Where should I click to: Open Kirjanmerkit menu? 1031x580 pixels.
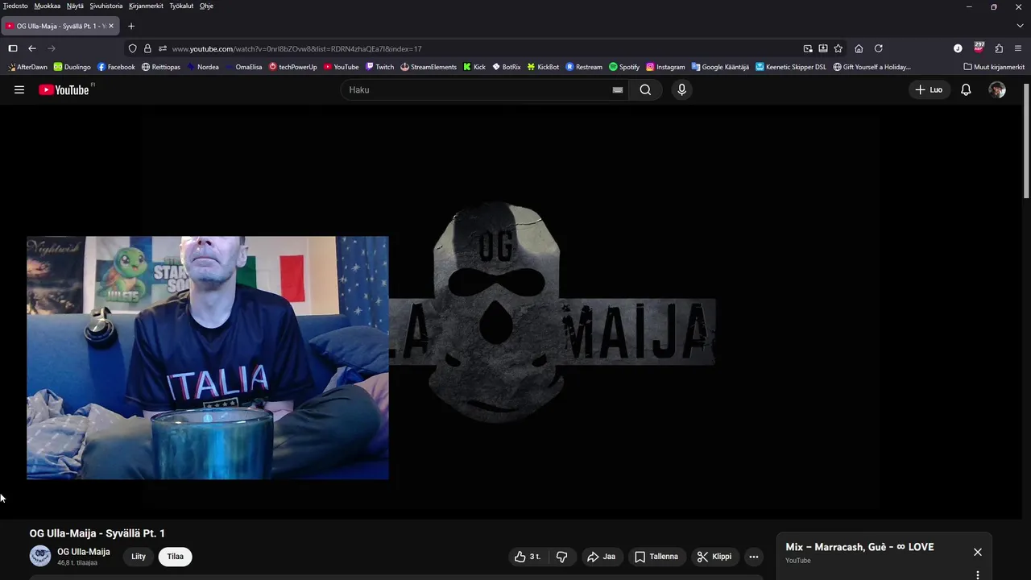point(146,6)
